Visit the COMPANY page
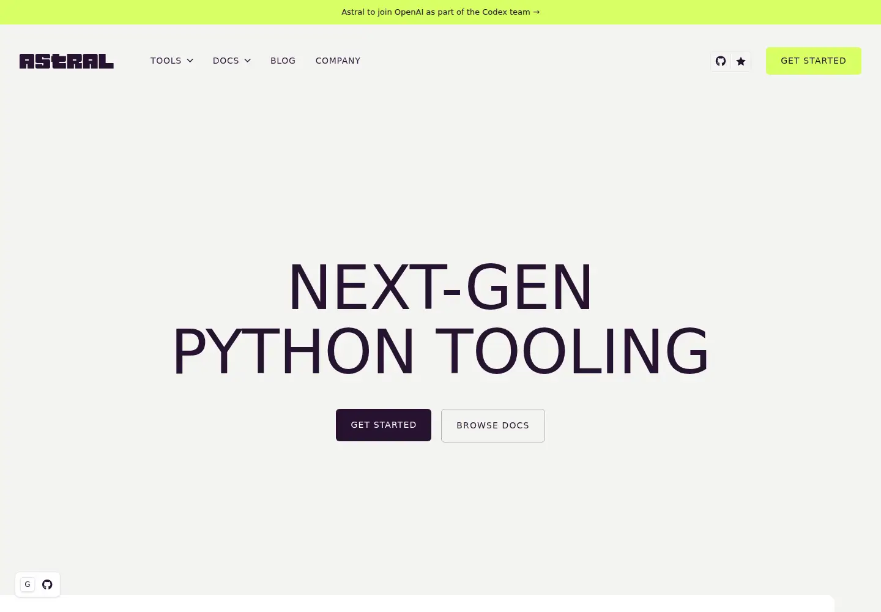The height and width of the screenshot is (612, 881). tap(338, 61)
